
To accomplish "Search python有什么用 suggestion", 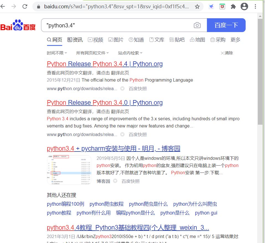I will (93, 213).
